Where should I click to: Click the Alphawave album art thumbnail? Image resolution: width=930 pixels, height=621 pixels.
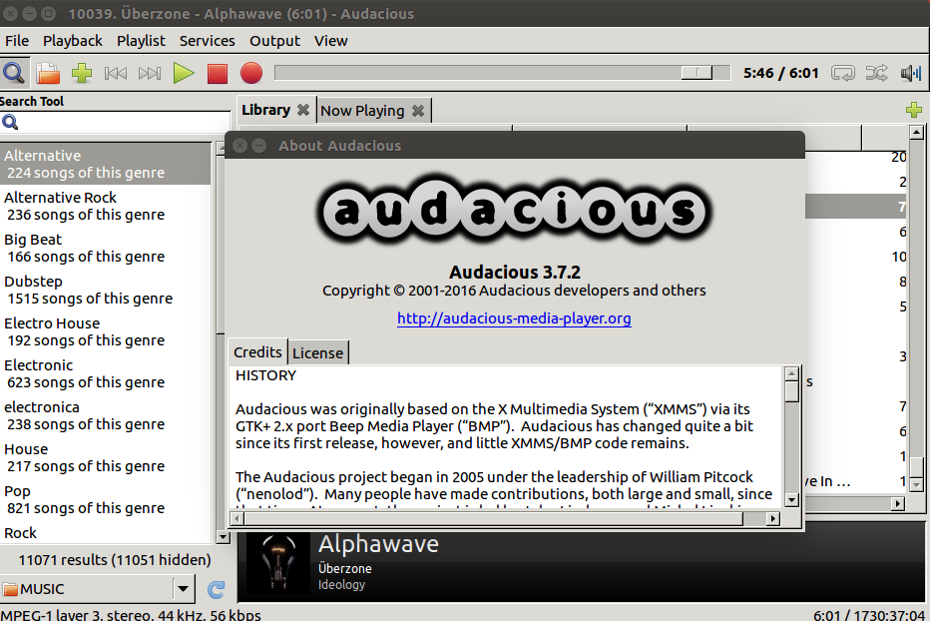pyautogui.click(x=278, y=562)
